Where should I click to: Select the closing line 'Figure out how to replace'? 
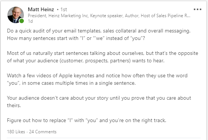click(86, 121)
